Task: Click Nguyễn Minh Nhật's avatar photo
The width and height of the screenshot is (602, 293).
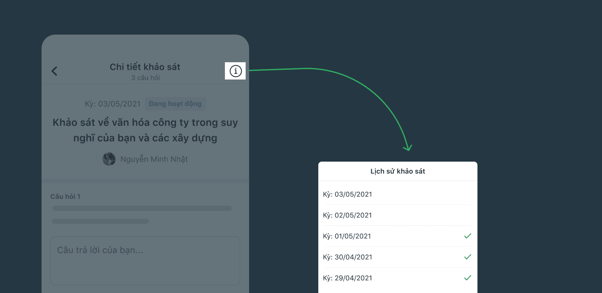Action: 109,159
